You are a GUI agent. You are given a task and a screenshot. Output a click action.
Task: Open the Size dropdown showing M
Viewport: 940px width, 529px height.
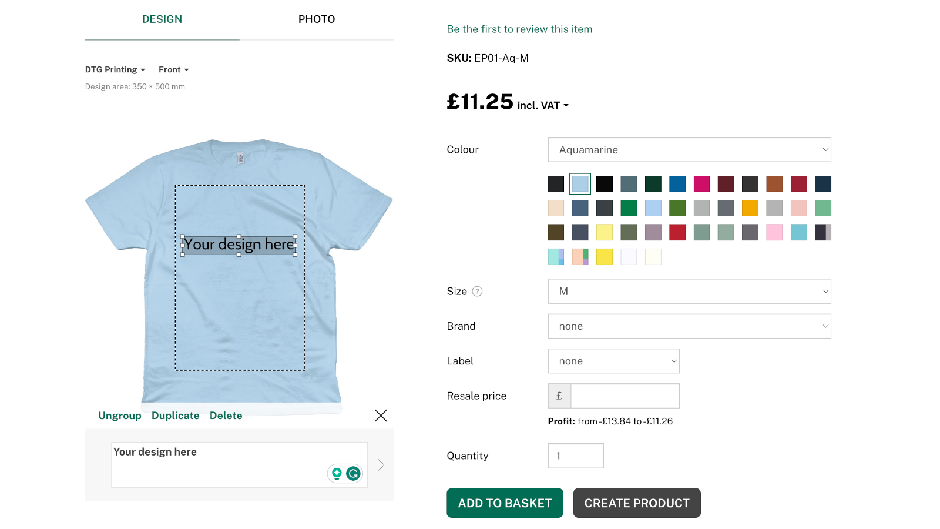pos(689,292)
